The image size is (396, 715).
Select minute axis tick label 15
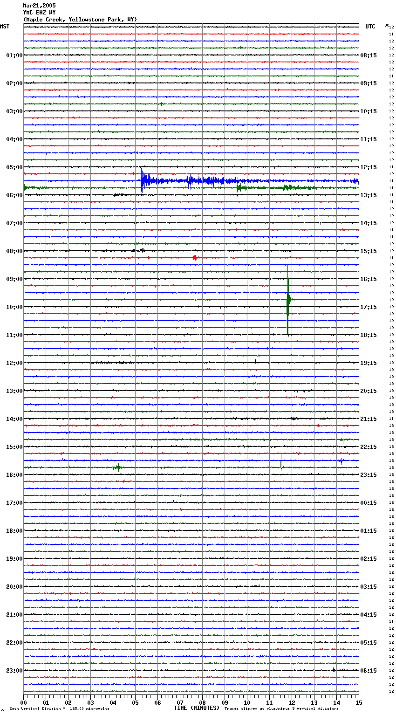(x=359, y=702)
